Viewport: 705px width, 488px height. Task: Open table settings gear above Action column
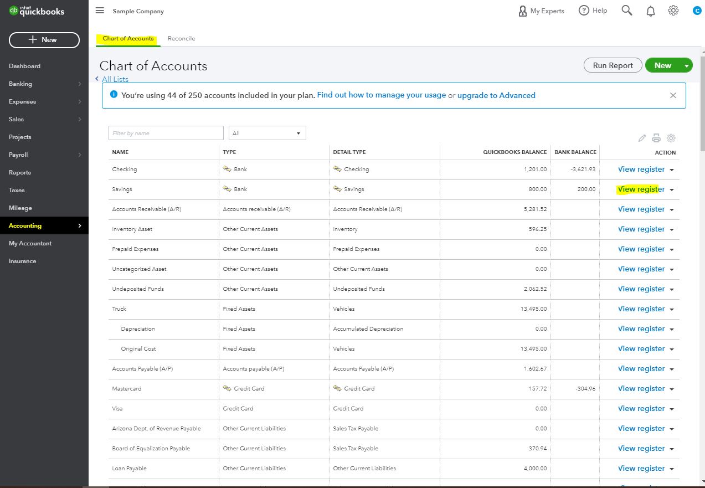pos(671,138)
